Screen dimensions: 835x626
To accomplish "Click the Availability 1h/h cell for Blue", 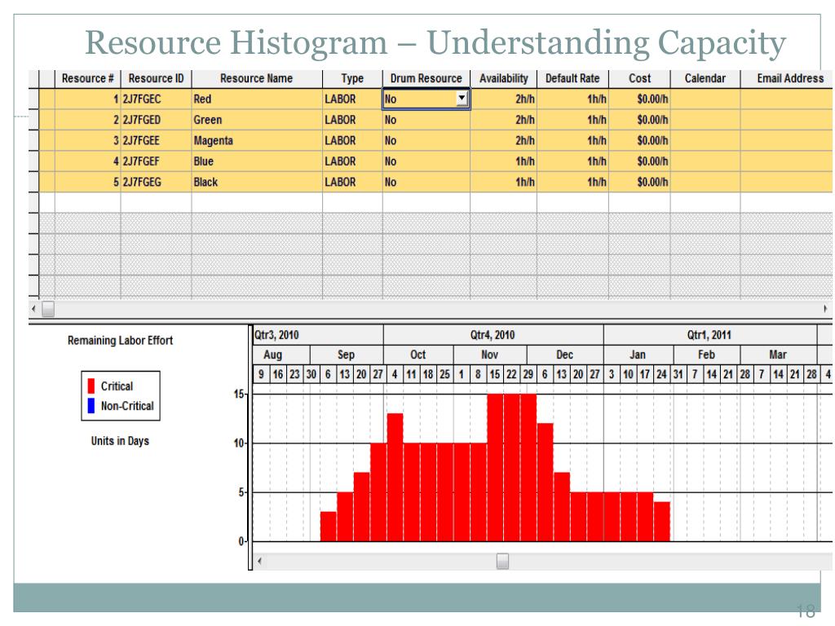I will 503,161.
